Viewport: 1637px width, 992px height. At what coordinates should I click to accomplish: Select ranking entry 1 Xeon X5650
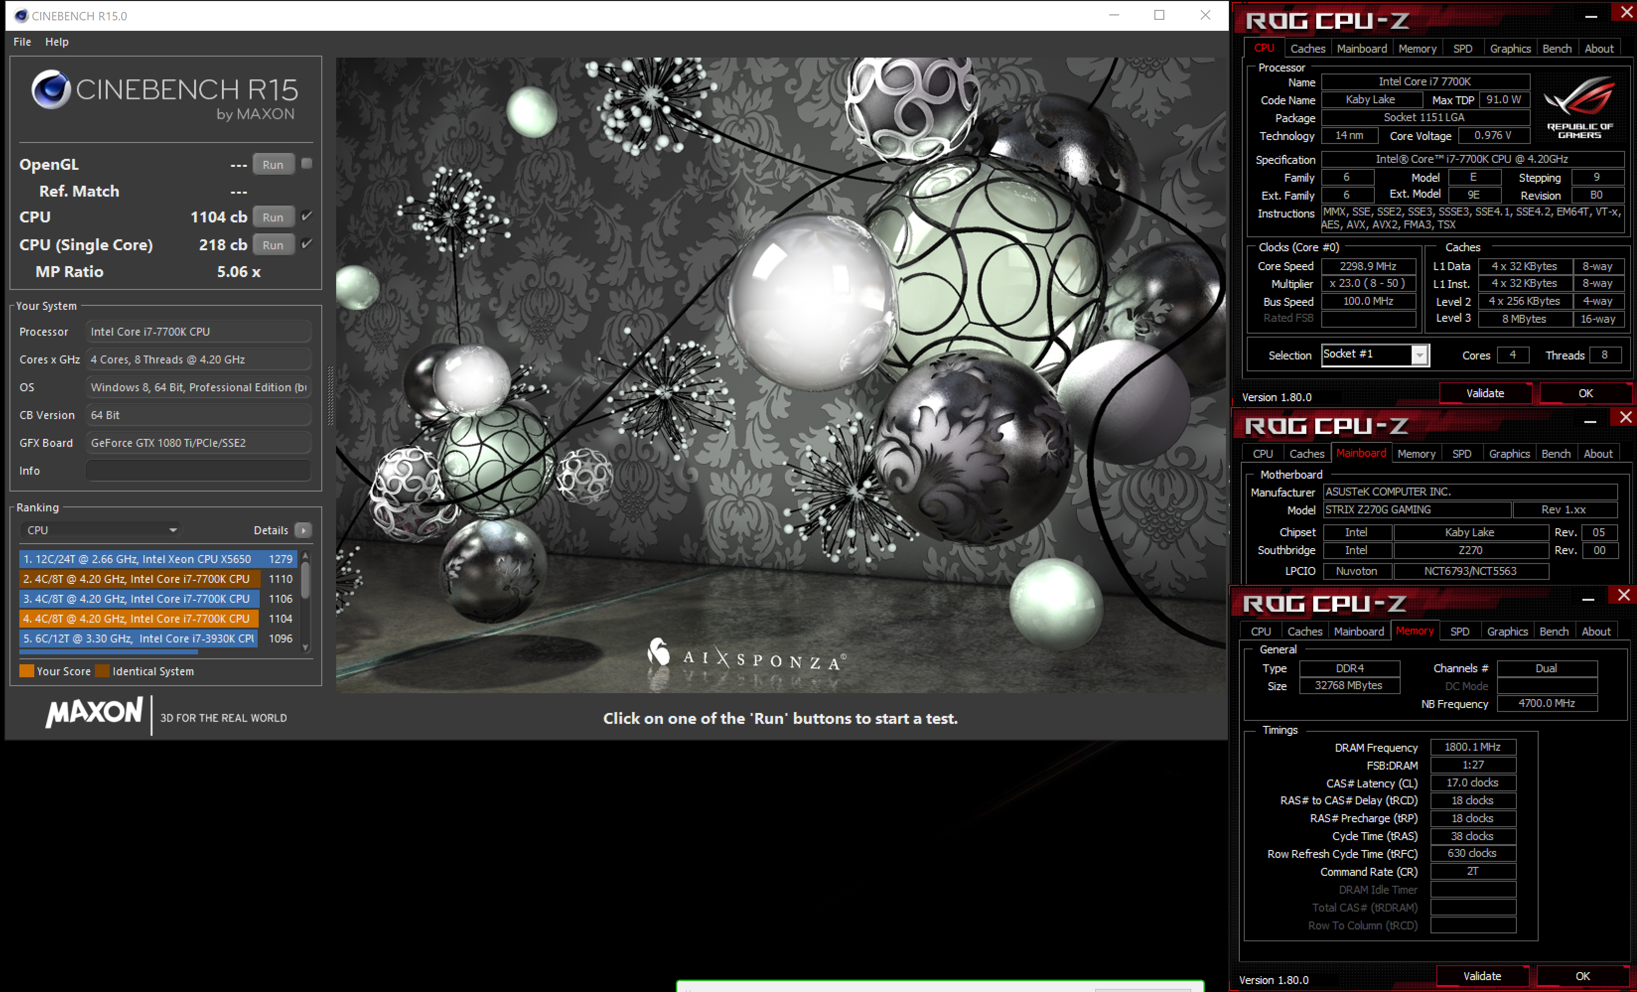pyautogui.click(x=157, y=559)
